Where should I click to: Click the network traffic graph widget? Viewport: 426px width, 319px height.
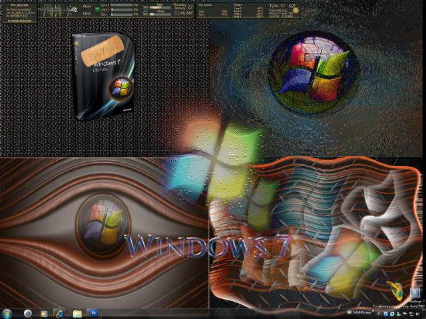pos(58,11)
